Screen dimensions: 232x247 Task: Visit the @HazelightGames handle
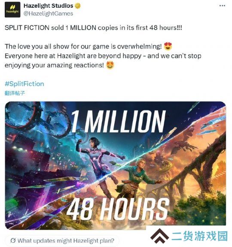(48, 14)
